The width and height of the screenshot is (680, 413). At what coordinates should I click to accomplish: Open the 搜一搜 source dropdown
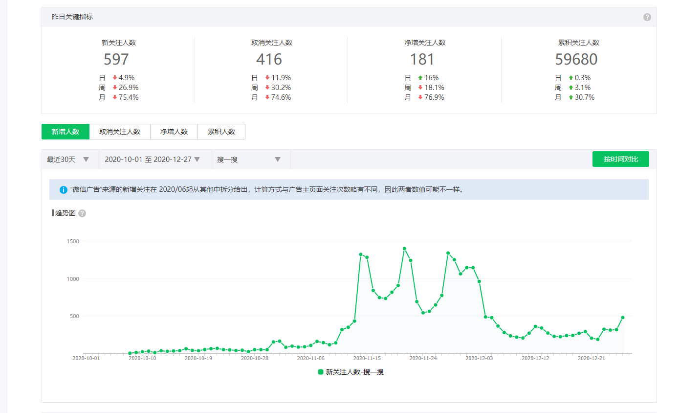tap(249, 160)
